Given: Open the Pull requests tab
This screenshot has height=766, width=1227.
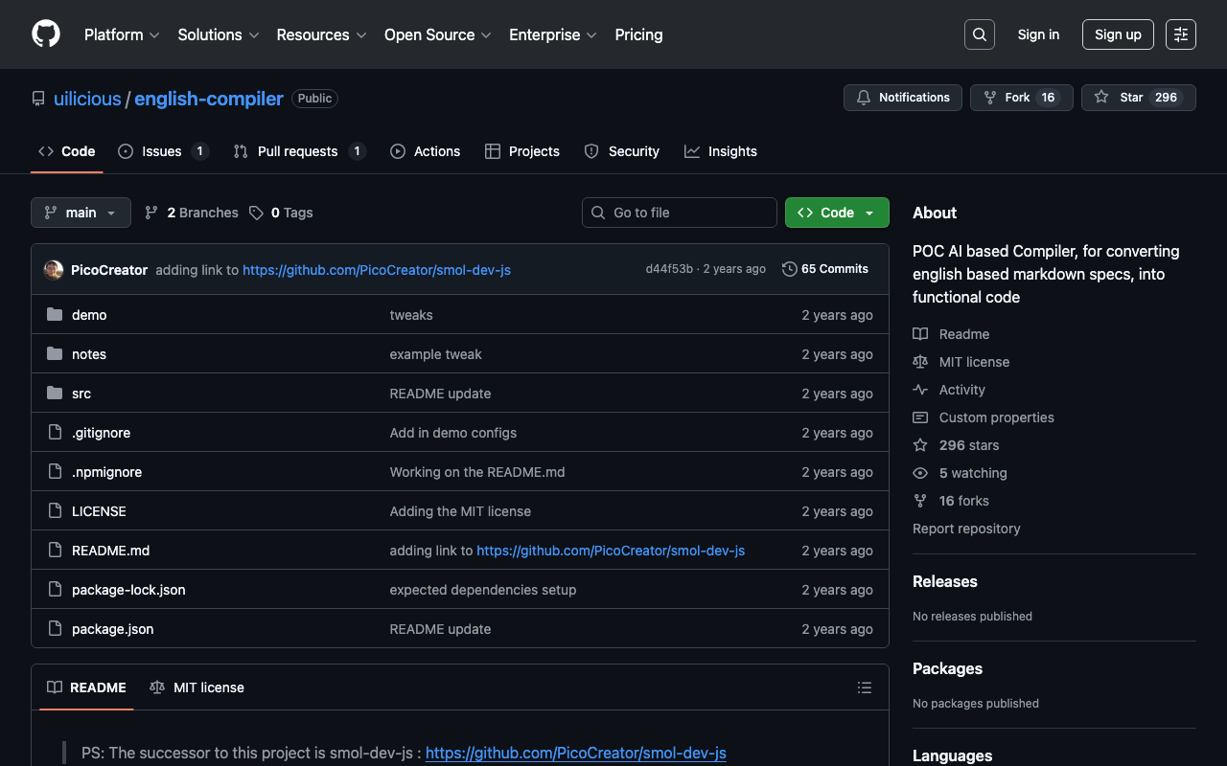Looking at the screenshot, I should coord(297,151).
